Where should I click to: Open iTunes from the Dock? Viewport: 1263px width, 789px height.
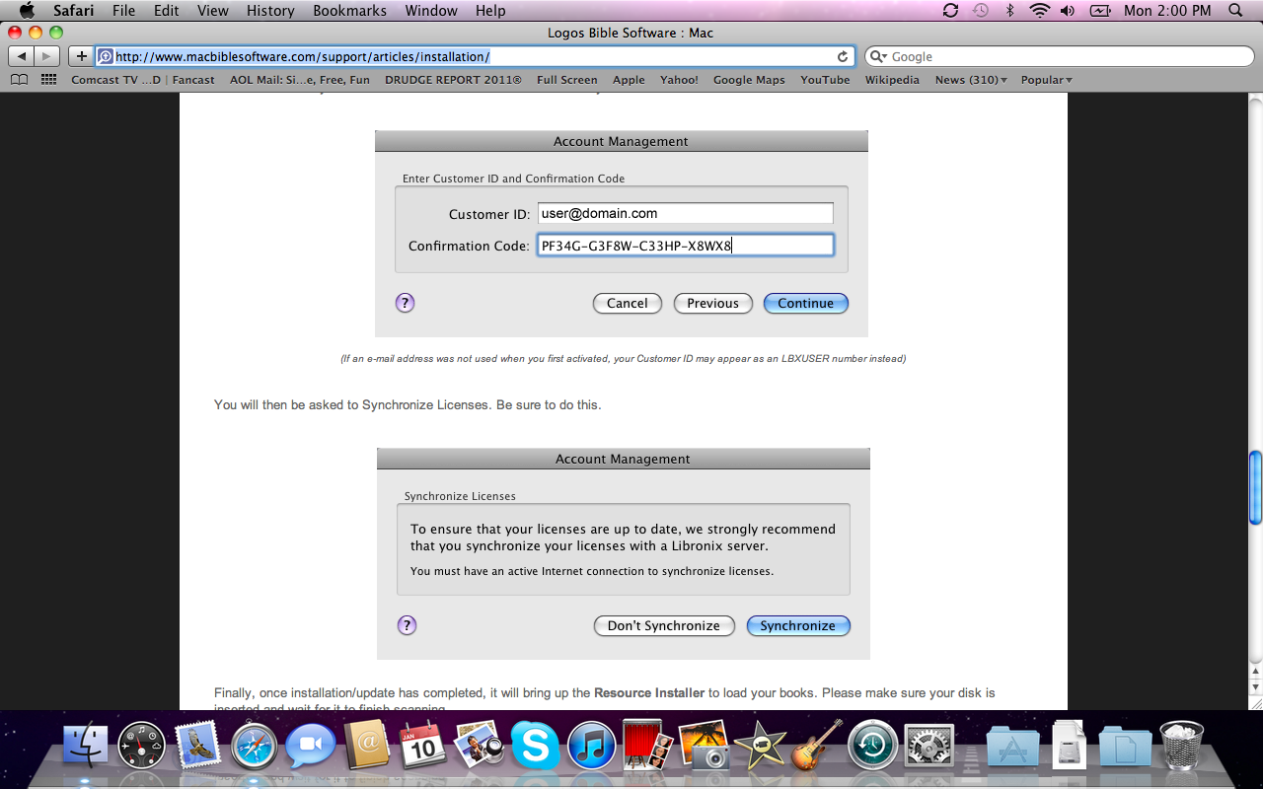point(592,746)
